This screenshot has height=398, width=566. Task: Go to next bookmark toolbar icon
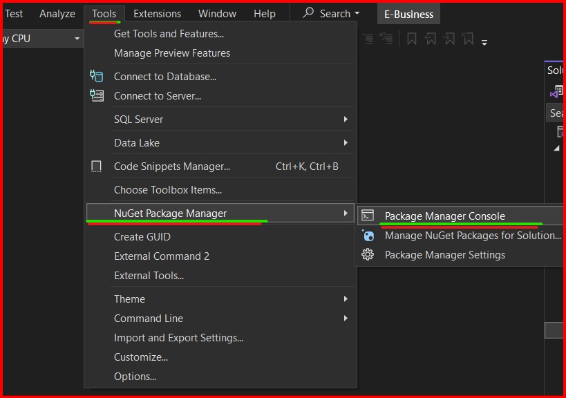click(x=450, y=39)
